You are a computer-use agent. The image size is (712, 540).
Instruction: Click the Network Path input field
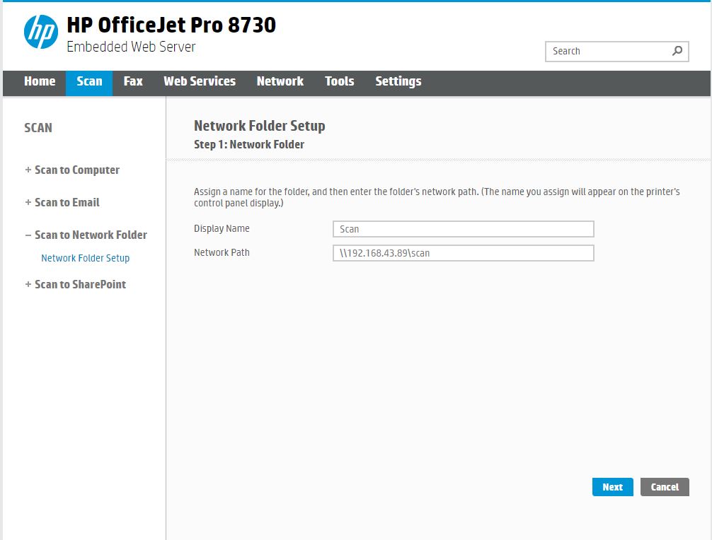coord(463,253)
